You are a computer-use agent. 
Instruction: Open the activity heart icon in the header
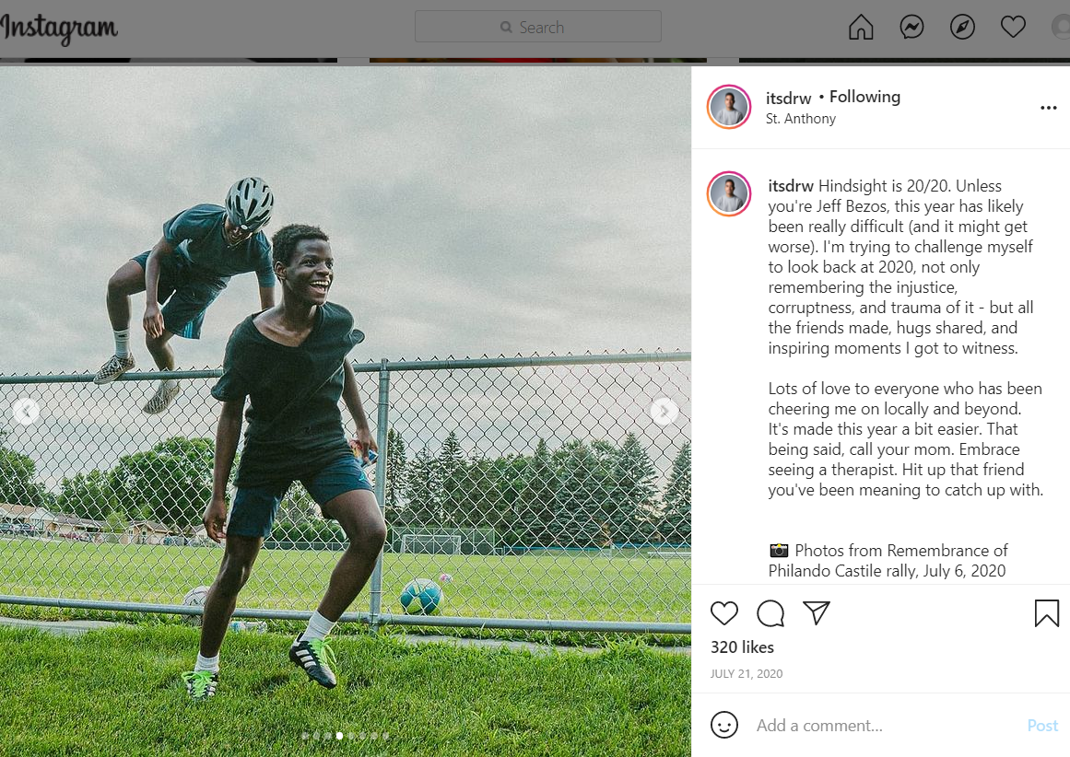tap(1013, 28)
